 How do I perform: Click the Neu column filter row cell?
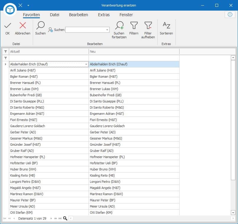[134, 58]
